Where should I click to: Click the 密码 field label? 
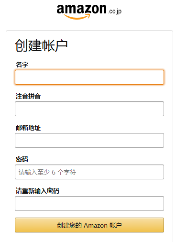[22, 159]
